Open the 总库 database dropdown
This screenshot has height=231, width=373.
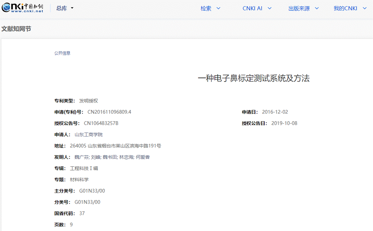[65, 8]
